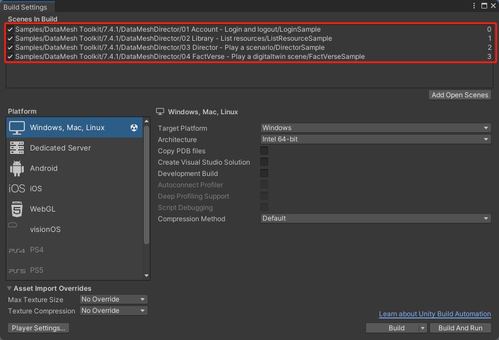Select the Windows, Mac, Linux monitor icon
This screenshot has height=340, width=499.
click(x=17, y=128)
